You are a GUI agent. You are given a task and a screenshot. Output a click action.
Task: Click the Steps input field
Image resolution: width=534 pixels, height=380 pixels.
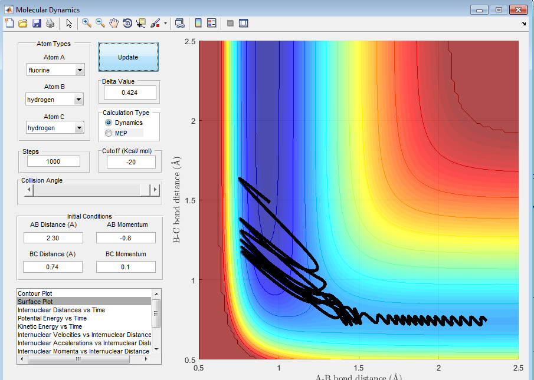pos(53,161)
